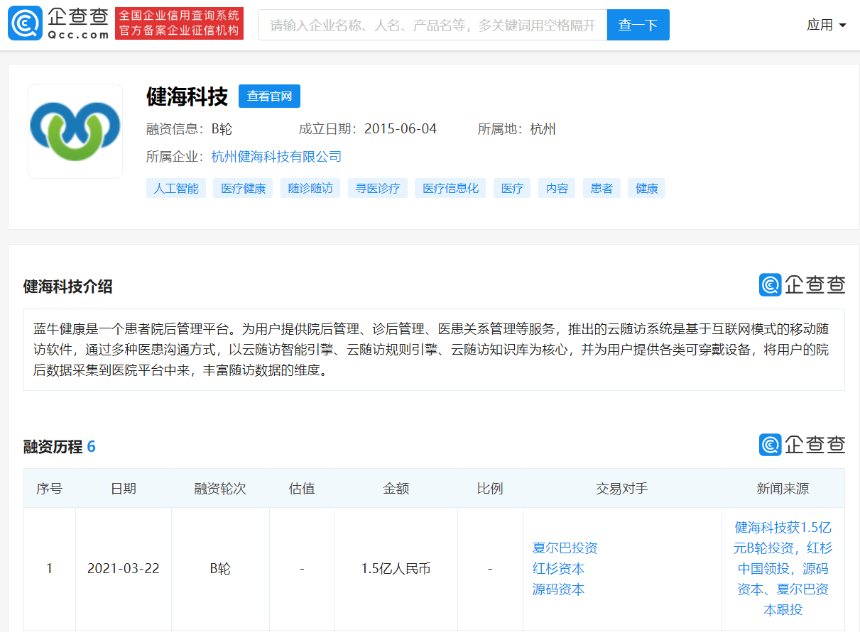This screenshot has width=860, height=632.
Task: Click the B轮 cell in the funding table
Action: 220,569
